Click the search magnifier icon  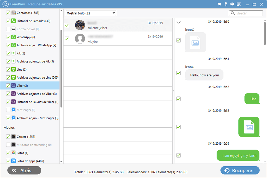click(x=233, y=13)
